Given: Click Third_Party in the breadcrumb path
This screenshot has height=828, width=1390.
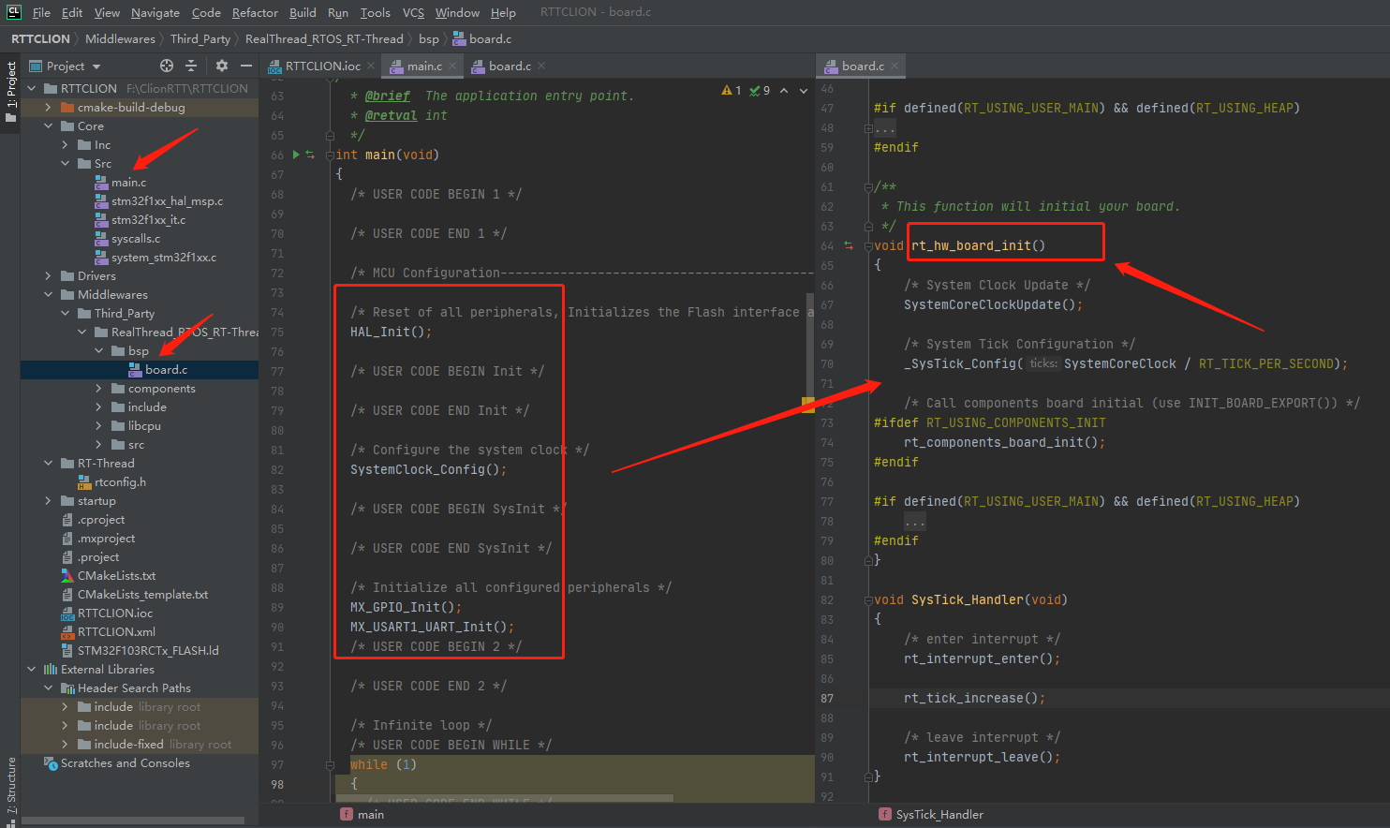Looking at the screenshot, I should click(x=200, y=38).
